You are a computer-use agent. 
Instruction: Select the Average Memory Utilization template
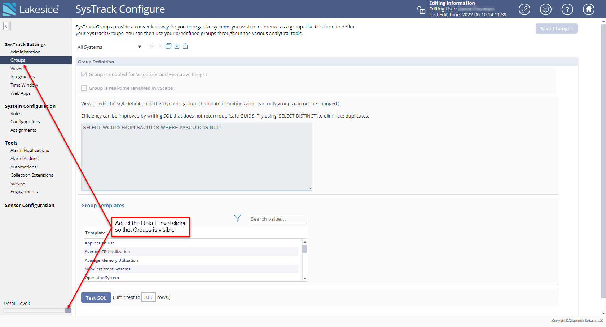191,260
